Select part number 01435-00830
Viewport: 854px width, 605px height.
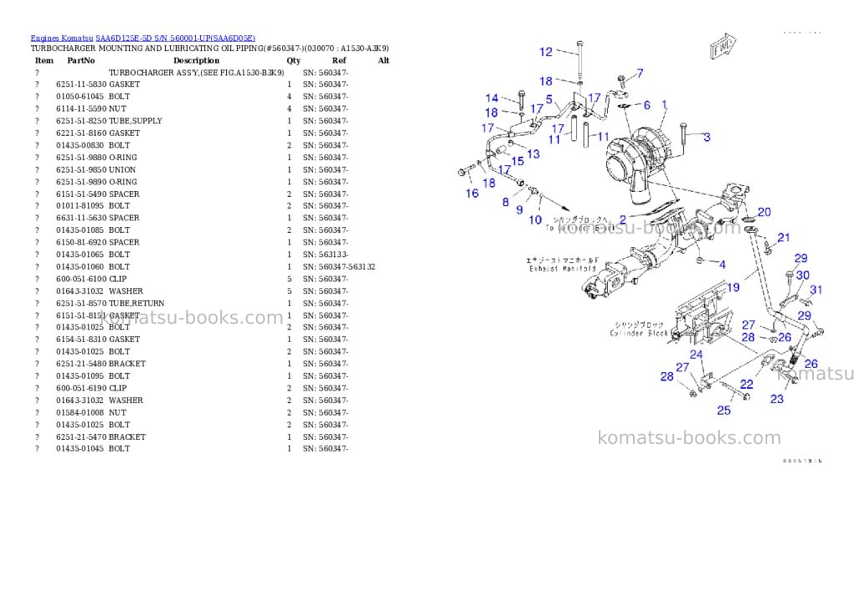(79, 145)
